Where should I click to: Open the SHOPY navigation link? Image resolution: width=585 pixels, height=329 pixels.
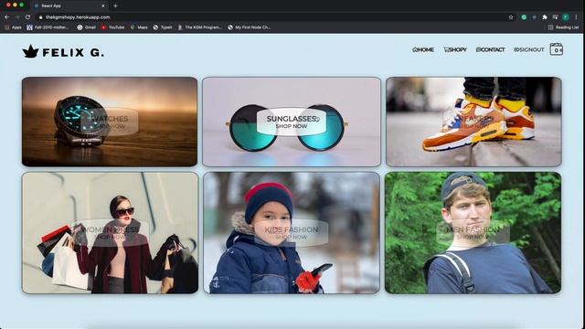(x=455, y=49)
